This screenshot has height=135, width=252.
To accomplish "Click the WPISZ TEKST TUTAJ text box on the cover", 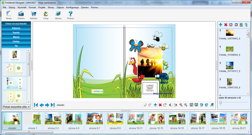I will [150, 88].
